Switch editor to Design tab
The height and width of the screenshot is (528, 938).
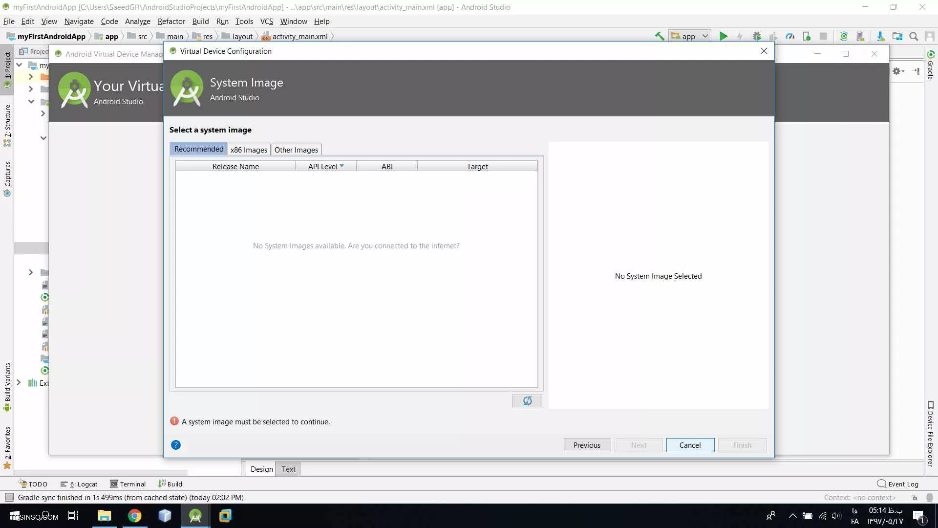pos(261,469)
